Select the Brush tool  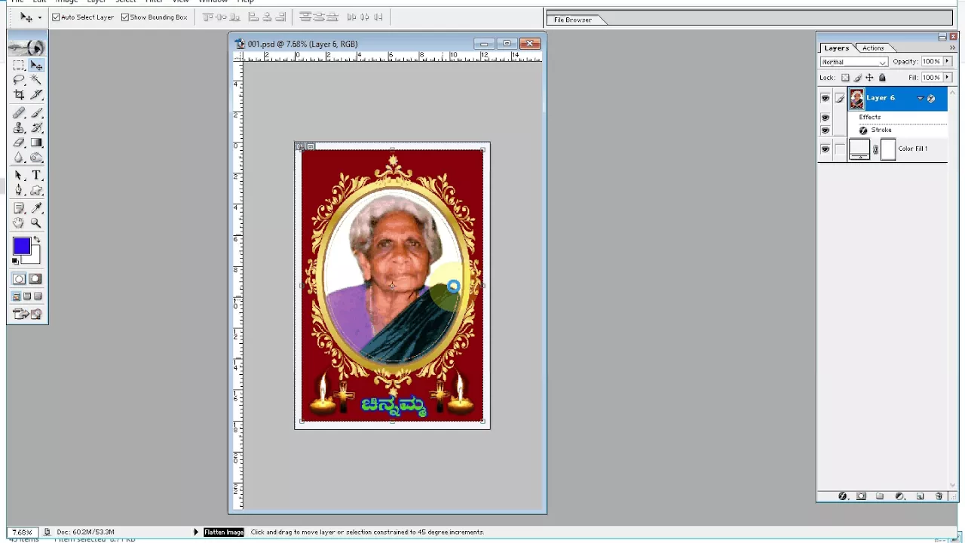pyautogui.click(x=36, y=113)
